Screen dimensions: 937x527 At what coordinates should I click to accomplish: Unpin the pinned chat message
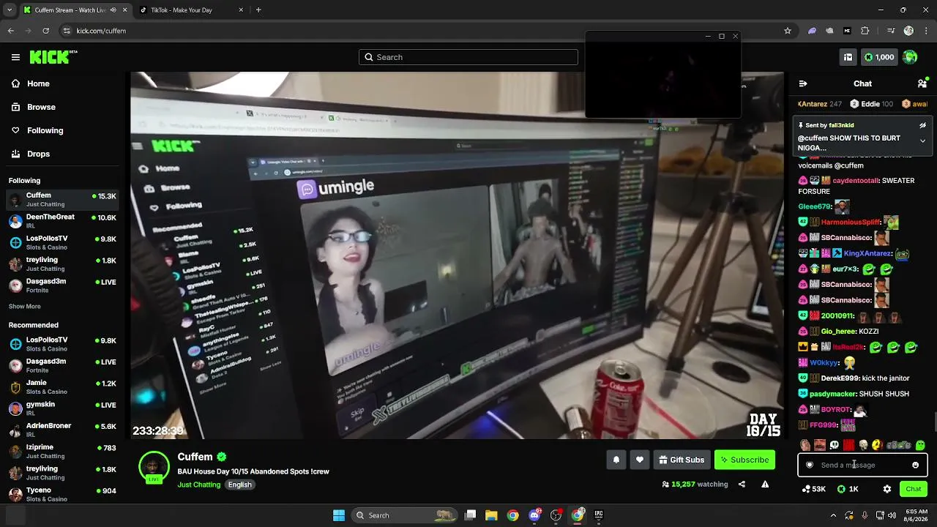(x=922, y=125)
